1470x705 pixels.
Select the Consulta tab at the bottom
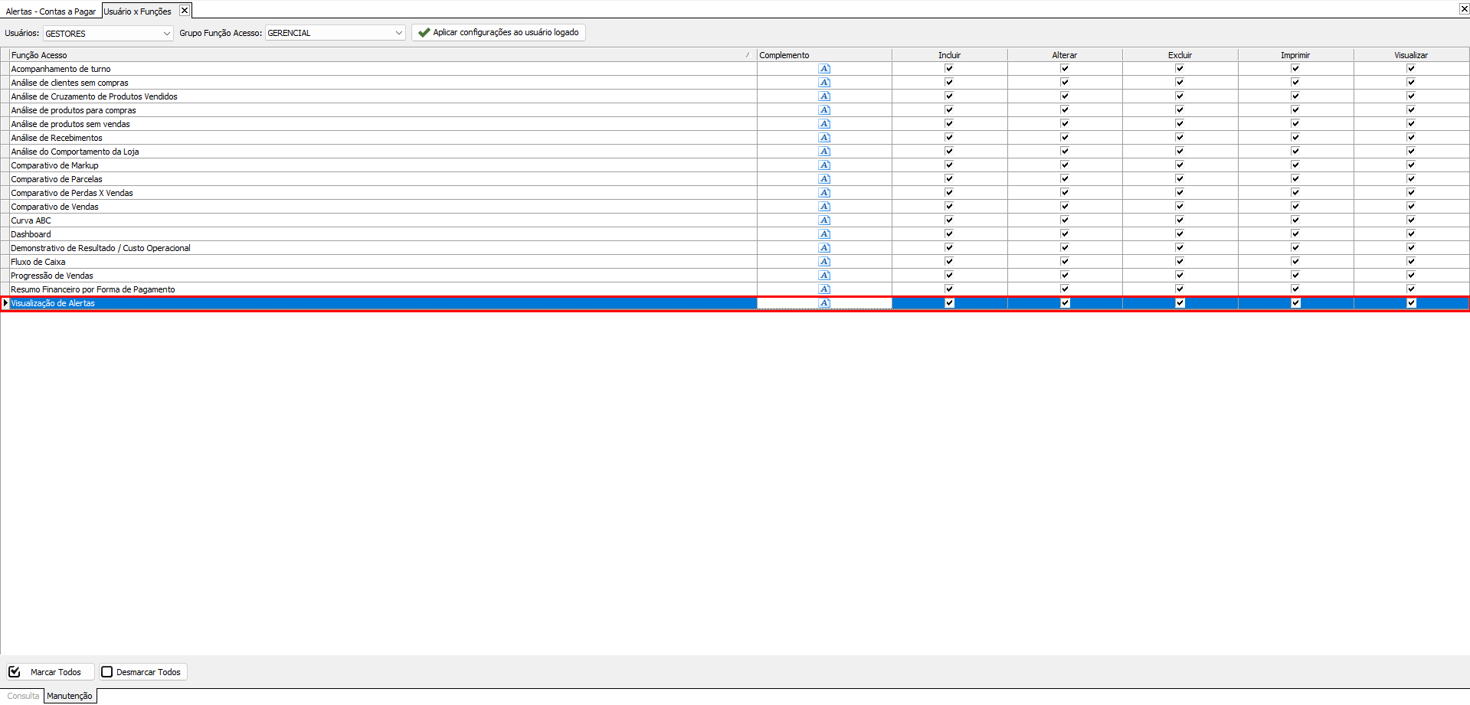click(x=23, y=696)
